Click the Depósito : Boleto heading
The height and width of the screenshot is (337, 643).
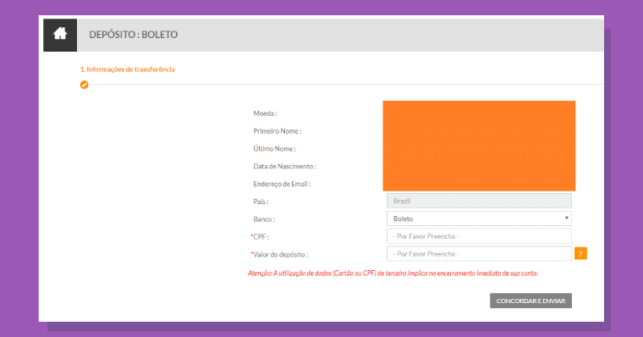tap(134, 35)
